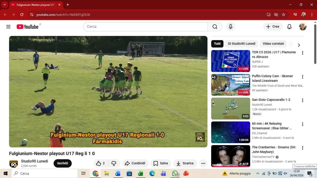Save the video to a playlist
The image size is (317, 178).
[x=161, y=163]
